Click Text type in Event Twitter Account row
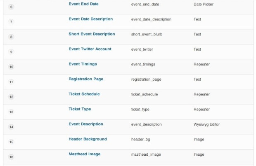 [x=197, y=49]
